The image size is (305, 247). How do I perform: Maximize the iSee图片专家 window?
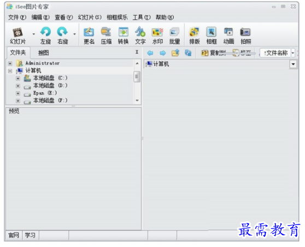click(x=283, y=7)
